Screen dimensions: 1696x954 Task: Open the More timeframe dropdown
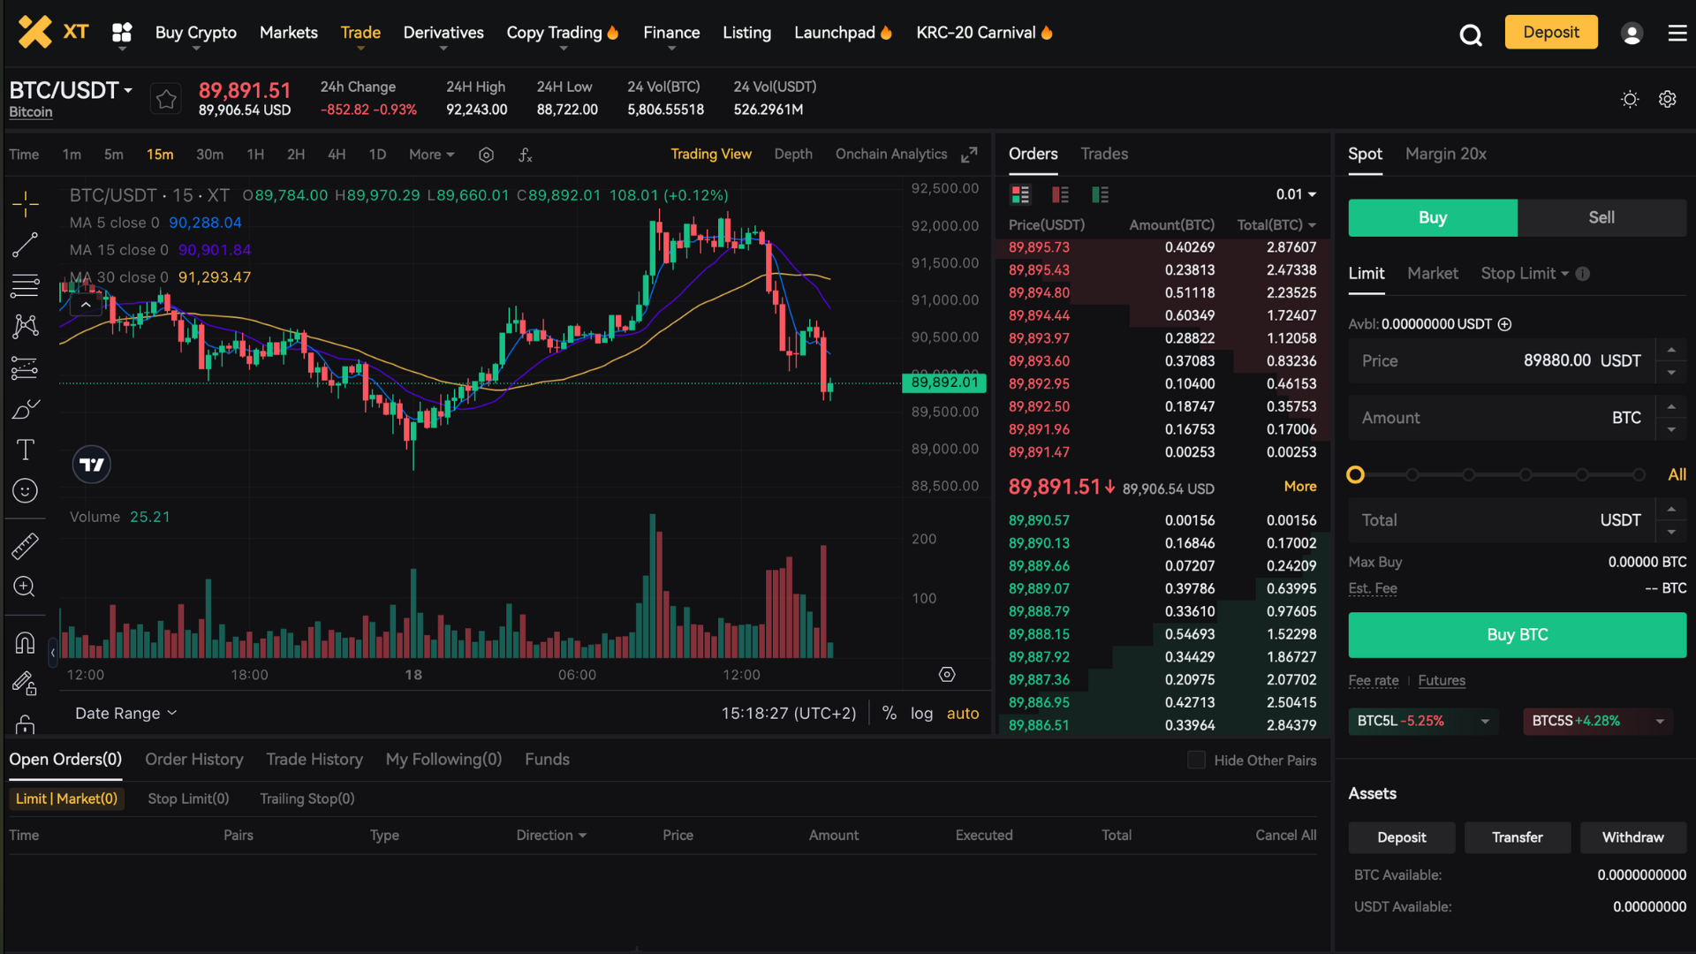(431, 155)
